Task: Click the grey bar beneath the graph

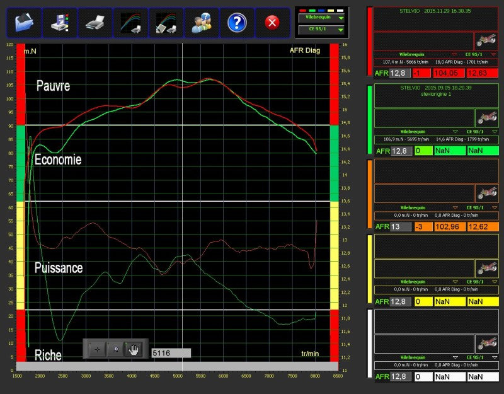Action: (177, 366)
